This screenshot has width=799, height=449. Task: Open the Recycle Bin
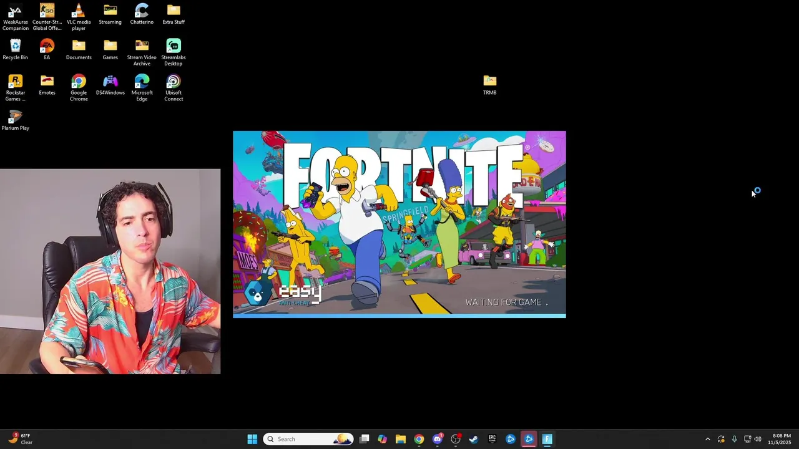click(15, 50)
